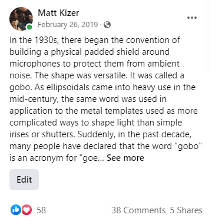Open the February 26, 2019 timestamp link
The height and width of the screenshot is (218, 212).
tap(68, 25)
